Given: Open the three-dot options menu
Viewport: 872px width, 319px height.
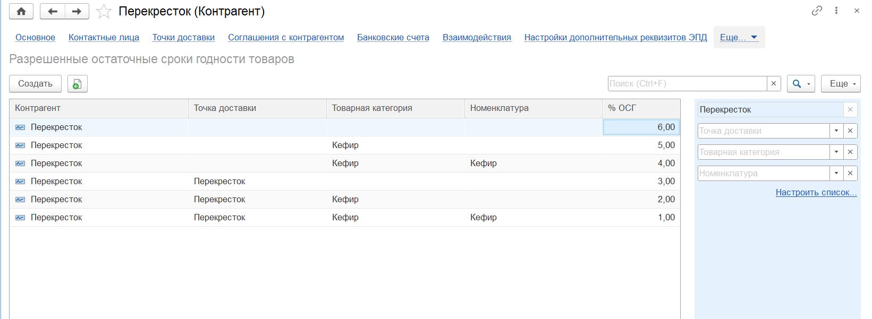Looking at the screenshot, I should click(836, 11).
